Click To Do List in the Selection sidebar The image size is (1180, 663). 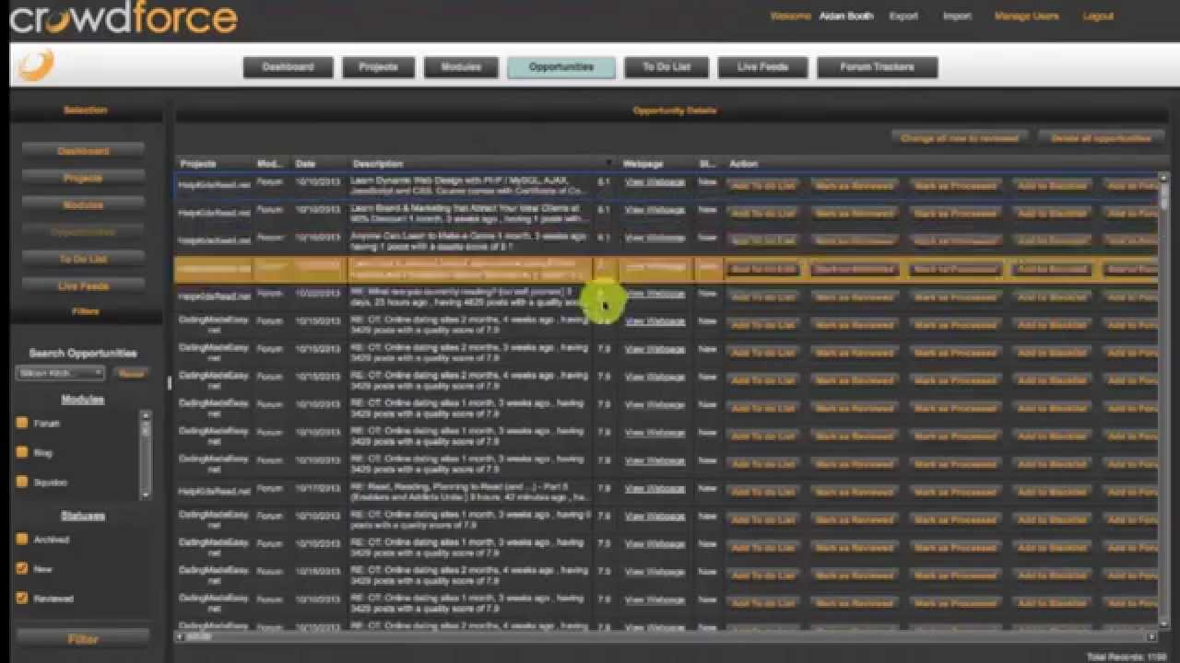point(83,260)
